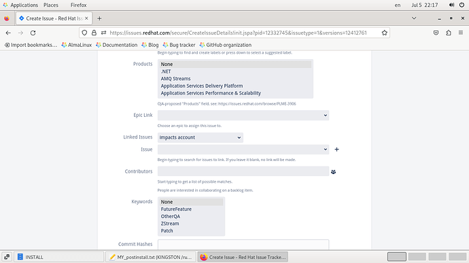Screen dimensions: 469x263
Task: Open Documentation bookmark
Action: [x=117, y=45]
